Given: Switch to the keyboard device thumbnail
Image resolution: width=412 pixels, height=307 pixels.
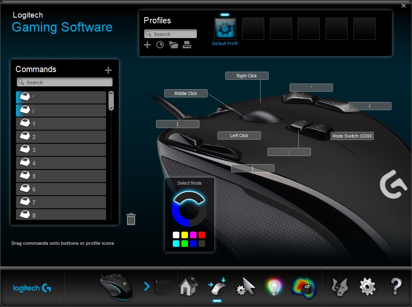Looking at the screenshot, I should click(164, 287).
